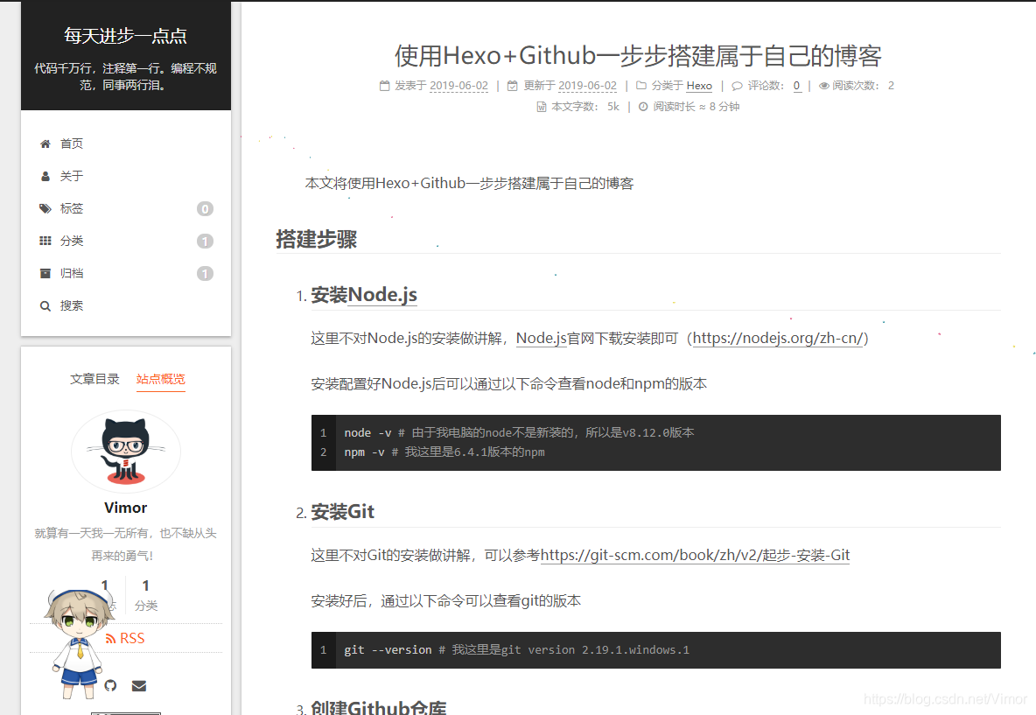Click the Octocat avatar image
The width and height of the screenshot is (1036, 715).
(125, 452)
